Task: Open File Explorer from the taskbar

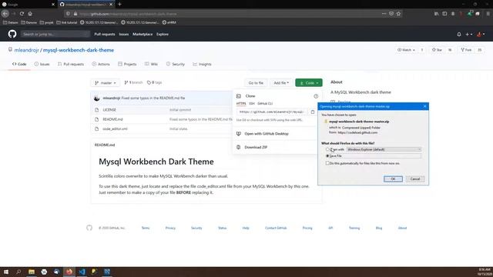Action: [32, 272]
